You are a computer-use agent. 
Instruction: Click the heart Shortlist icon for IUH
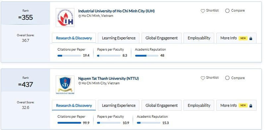203,11
